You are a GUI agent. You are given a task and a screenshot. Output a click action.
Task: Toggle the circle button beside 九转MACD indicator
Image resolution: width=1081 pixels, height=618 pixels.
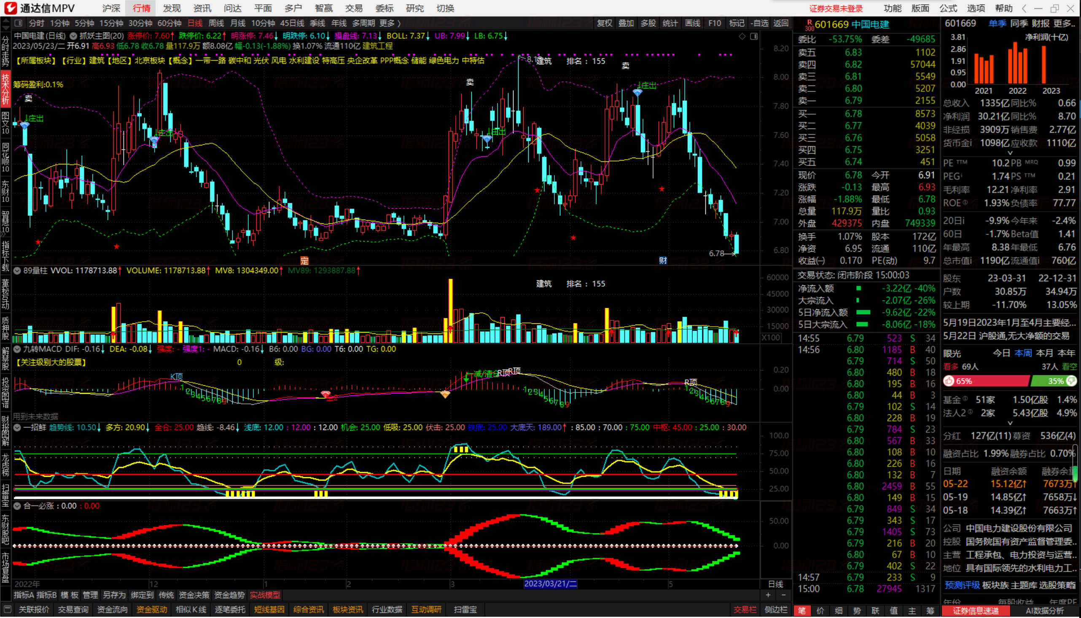tap(17, 349)
